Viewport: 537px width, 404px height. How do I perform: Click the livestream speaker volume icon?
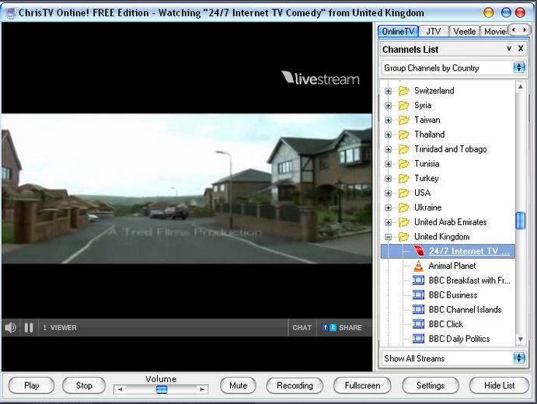(10, 328)
